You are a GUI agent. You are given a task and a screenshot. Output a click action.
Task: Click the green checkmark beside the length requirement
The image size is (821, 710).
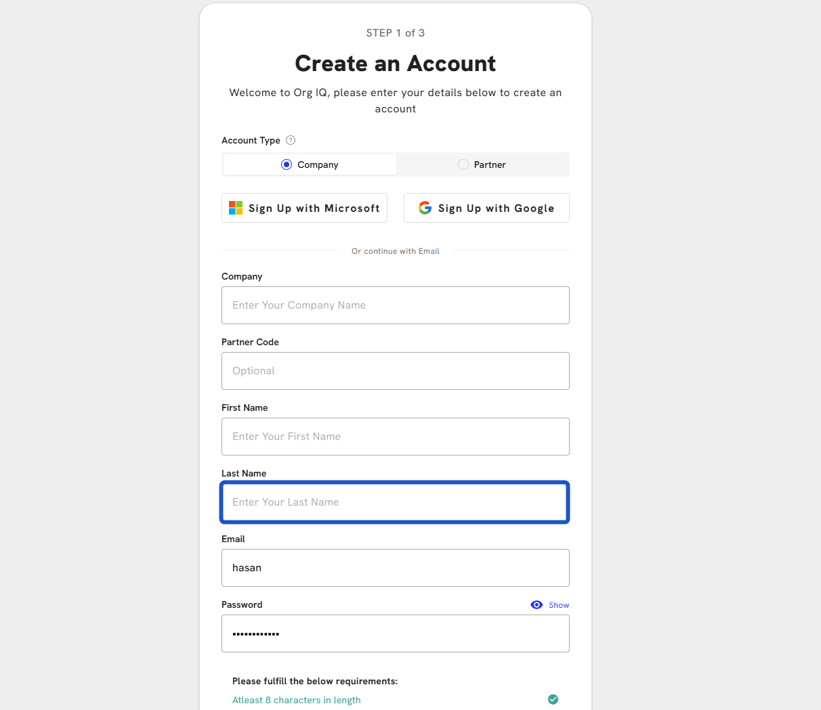(x=553, y=699)
